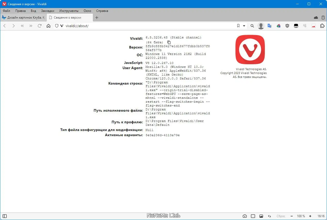This screenshot has width=327, height=220.
Task: Open the Вид menu
Action: [x=33, y=11]
